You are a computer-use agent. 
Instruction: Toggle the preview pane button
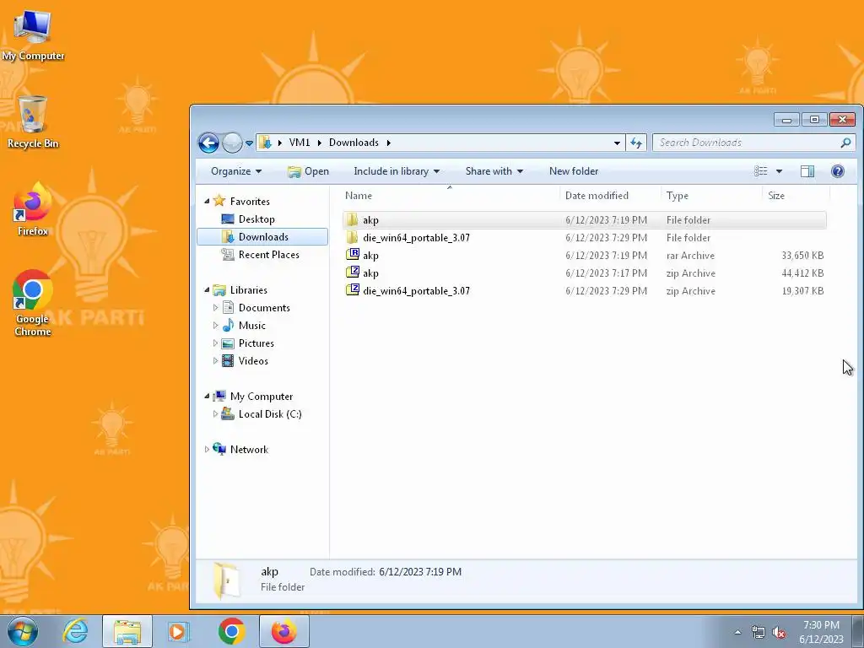pyautogui.click(x=807, y=171)
